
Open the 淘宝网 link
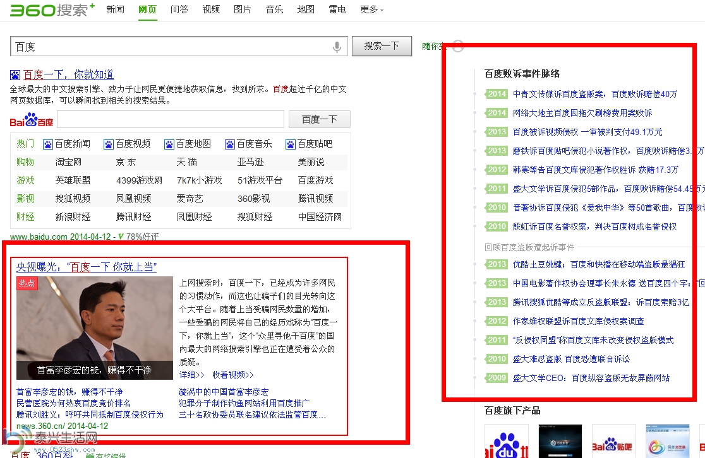(x=68, y=162)
